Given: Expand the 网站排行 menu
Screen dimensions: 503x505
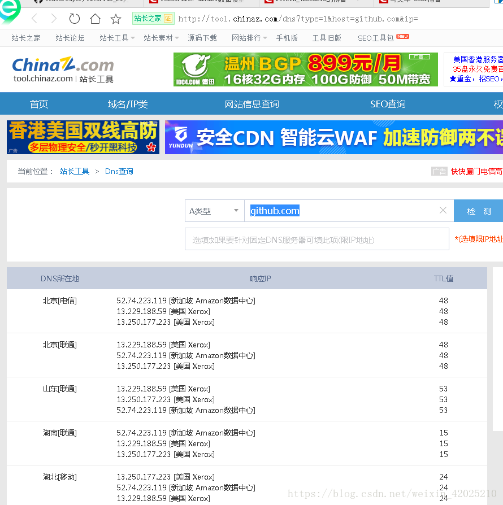Looking at the screenshot, I should click(x=249, y=38).
